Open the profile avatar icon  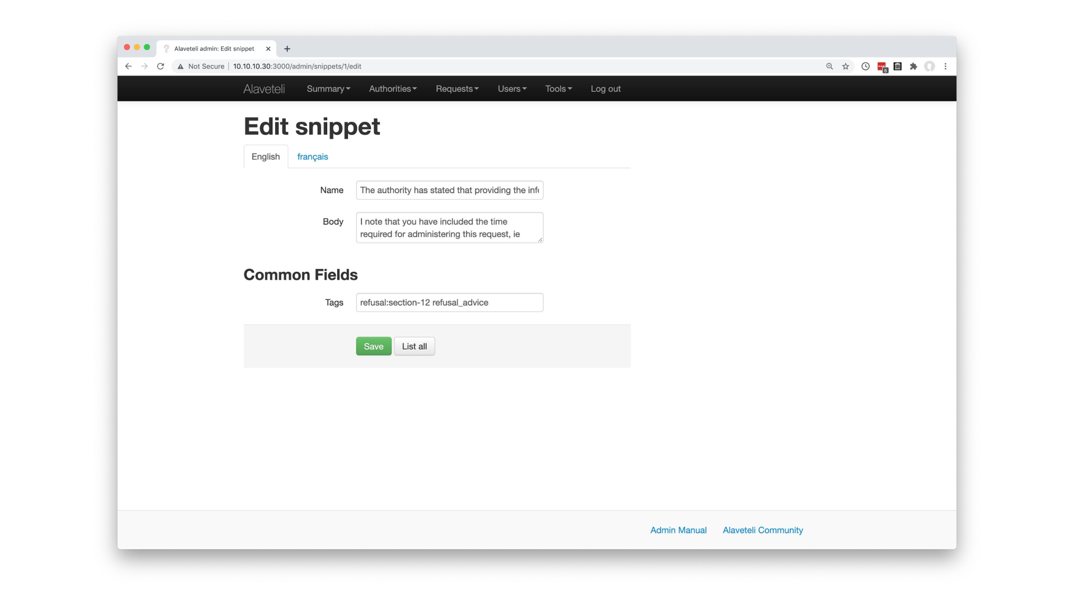930,66
